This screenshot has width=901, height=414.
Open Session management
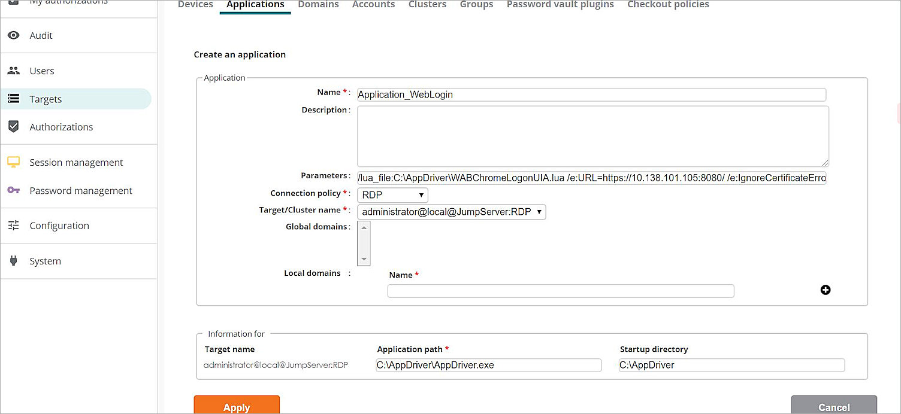75,162
